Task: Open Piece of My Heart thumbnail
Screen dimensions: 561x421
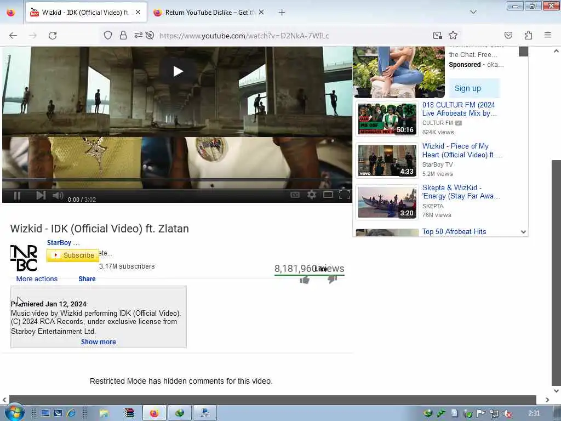Action: pyautogui.click(x=387, y=161)
